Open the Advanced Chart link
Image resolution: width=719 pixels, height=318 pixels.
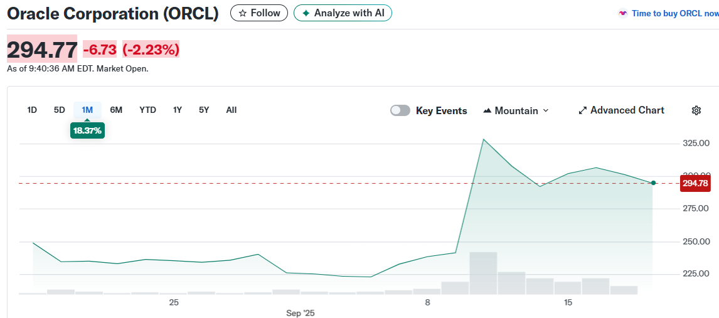621,110
